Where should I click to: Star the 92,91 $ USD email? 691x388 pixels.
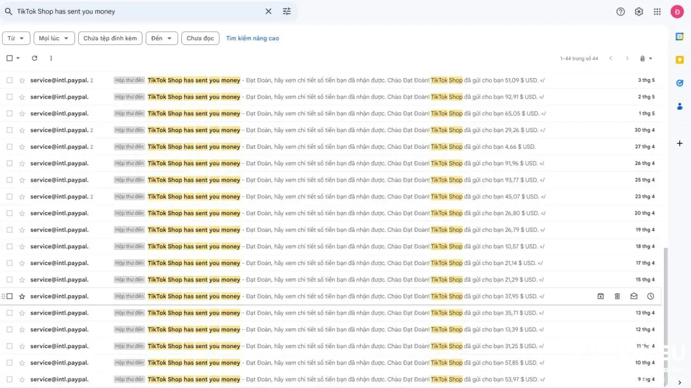(22, 97)
